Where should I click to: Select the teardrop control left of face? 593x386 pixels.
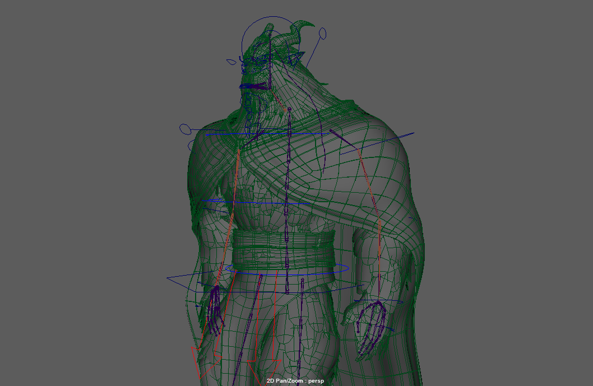pyautogui.click(x=230, y=62)
